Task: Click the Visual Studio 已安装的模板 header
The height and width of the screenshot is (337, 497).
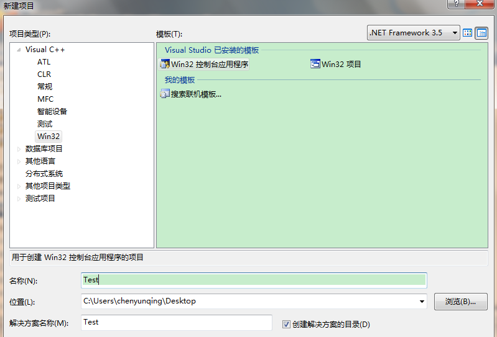Action: (x=211, y=50)
